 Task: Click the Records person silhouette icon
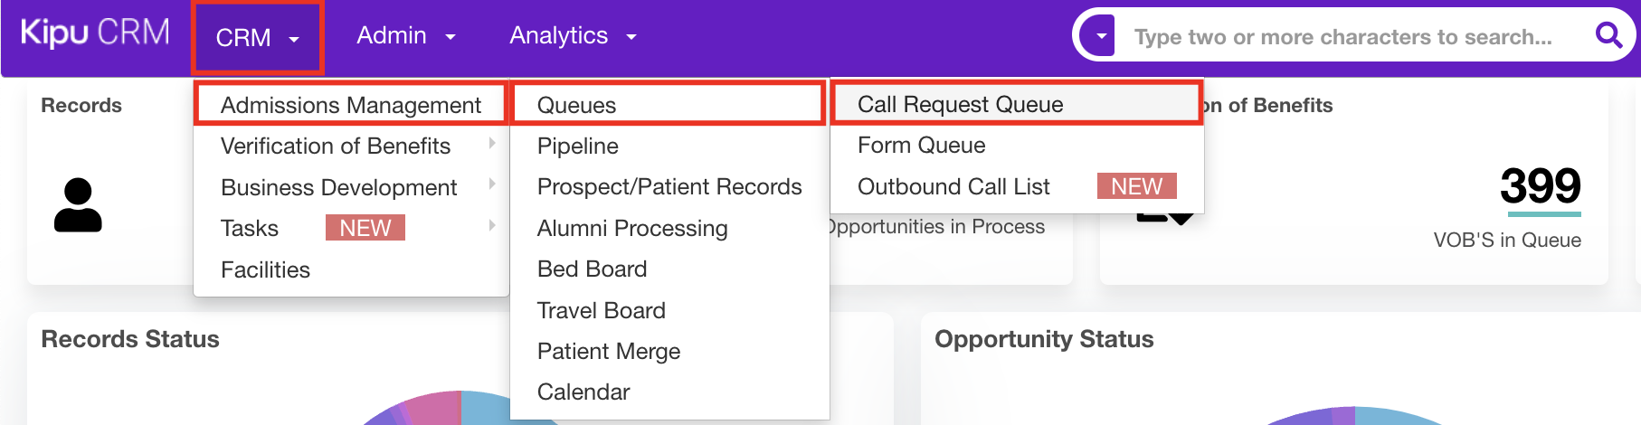click(x=78, y=205)
